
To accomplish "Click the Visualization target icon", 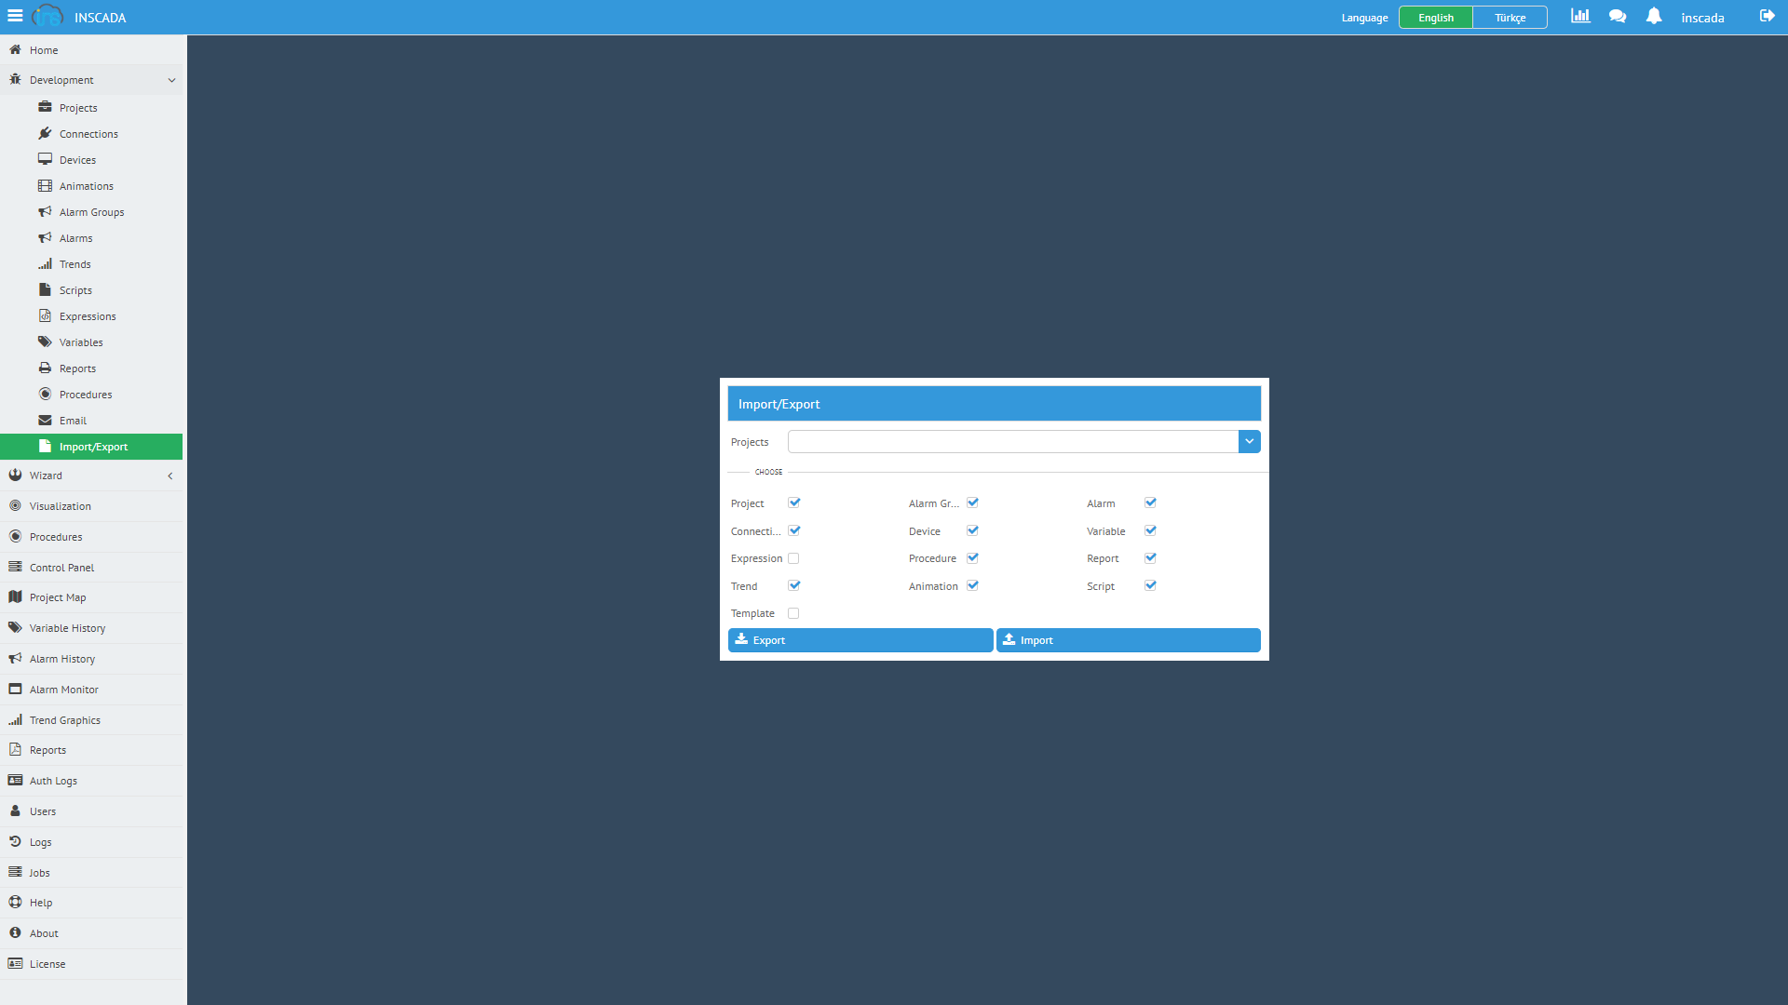I will [x=15, y=505].
